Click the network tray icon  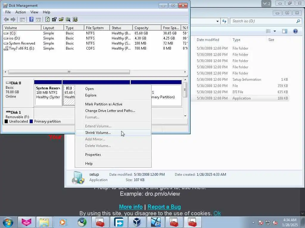point(268,223)
